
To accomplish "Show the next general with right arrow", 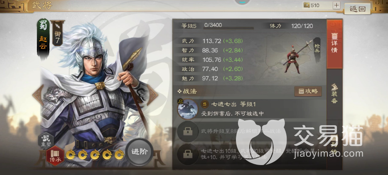I will click(x=152, y=95).
